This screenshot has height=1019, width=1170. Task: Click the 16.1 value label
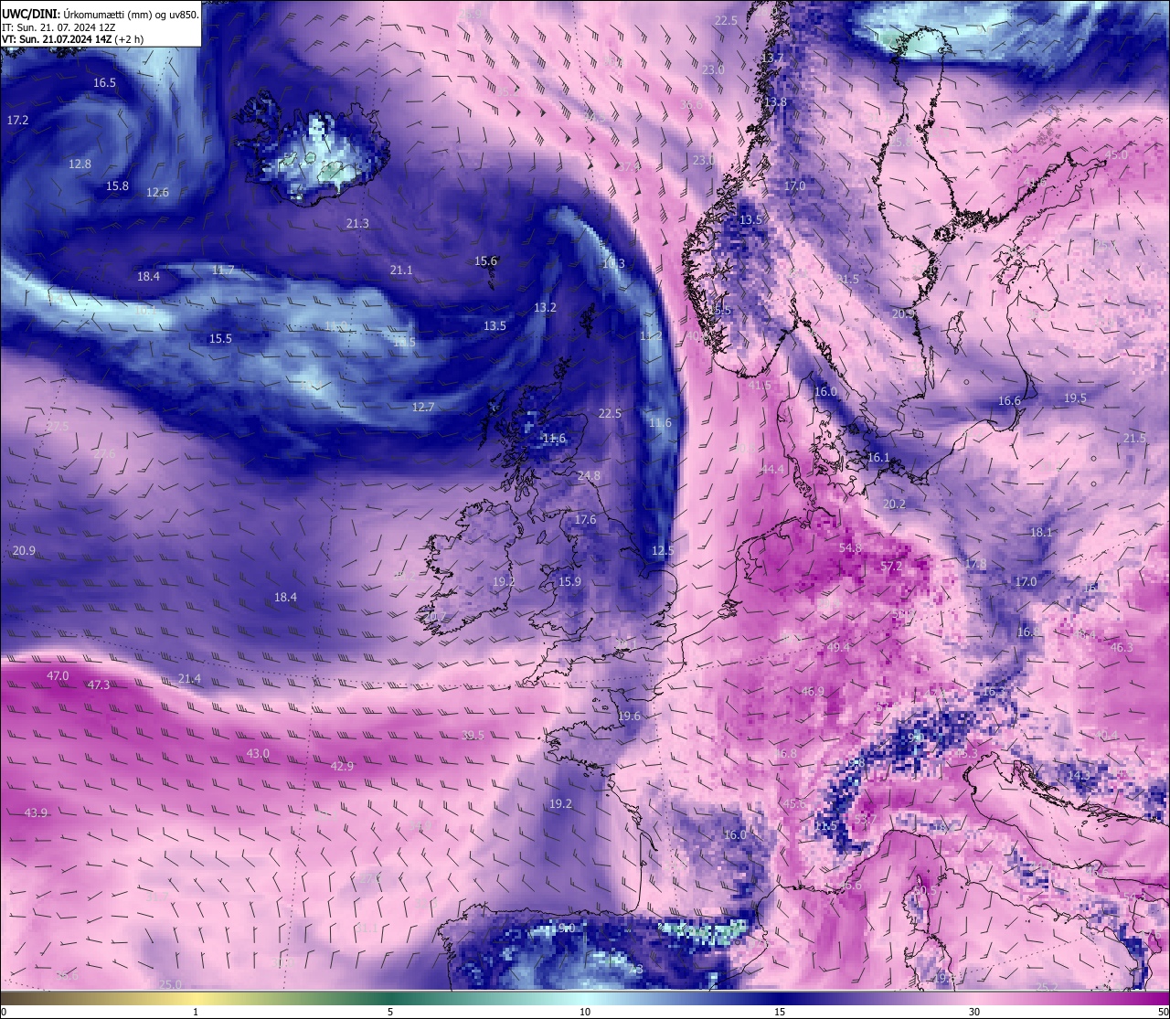coord(878,458)
